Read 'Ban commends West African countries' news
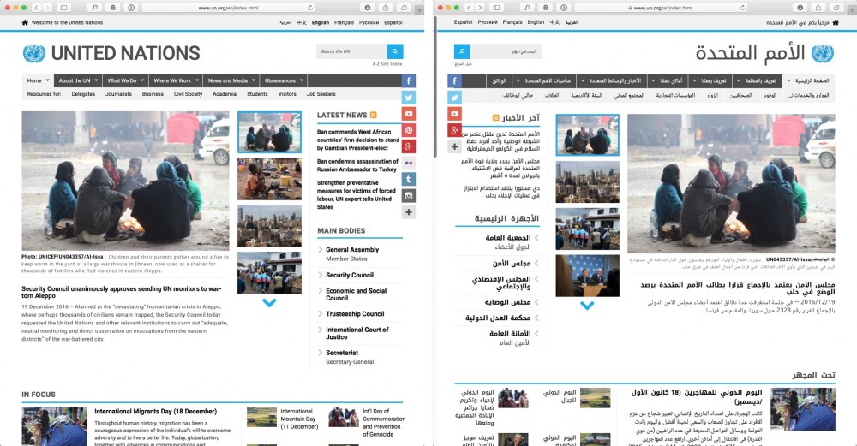This screenshot has width=857, height=446. [358, 140]
